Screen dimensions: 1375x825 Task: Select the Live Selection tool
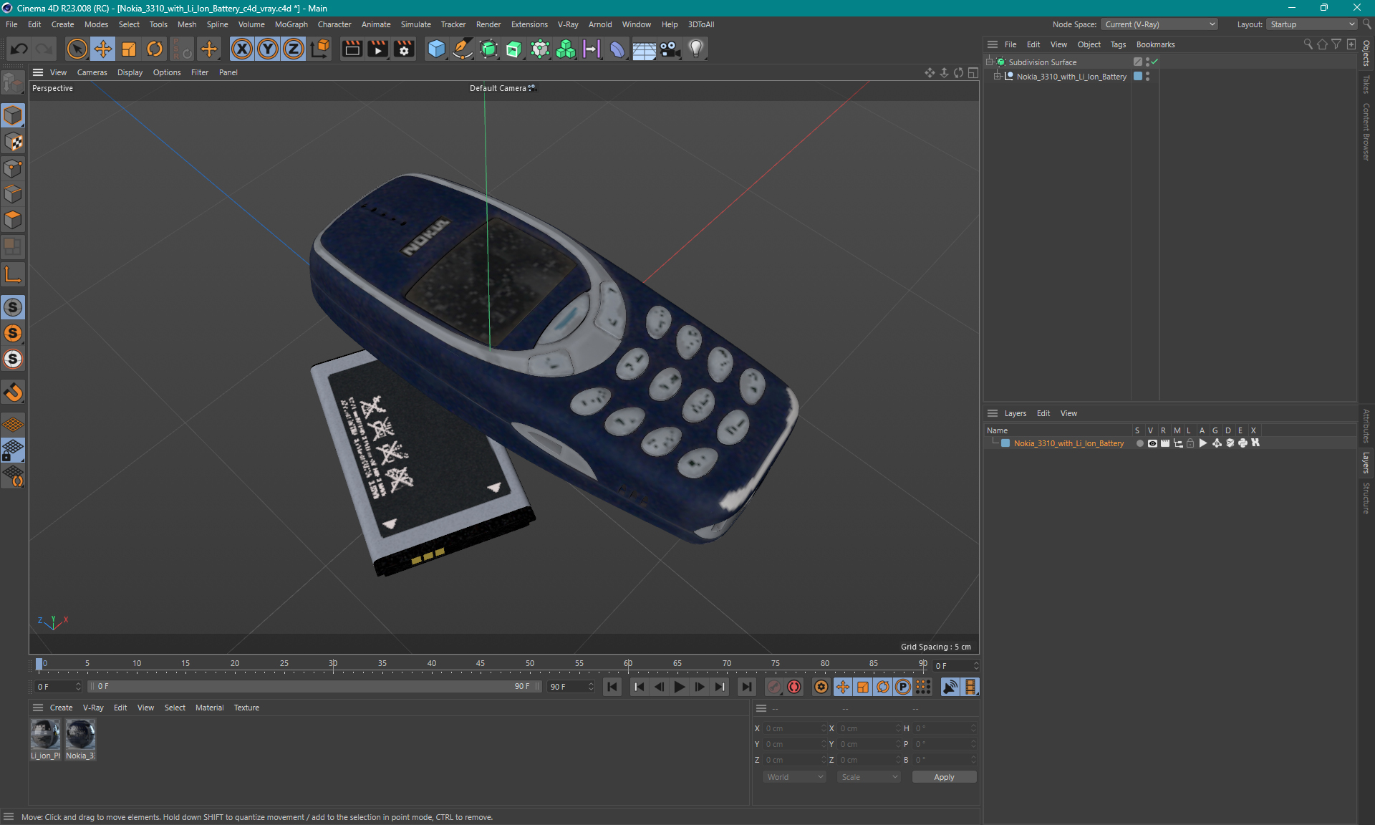pos(77,49)
